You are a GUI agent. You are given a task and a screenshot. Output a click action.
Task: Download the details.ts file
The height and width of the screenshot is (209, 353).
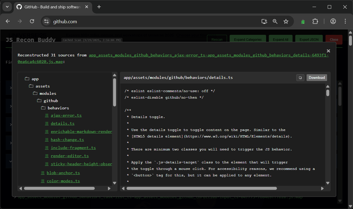[x=317, y=78]
